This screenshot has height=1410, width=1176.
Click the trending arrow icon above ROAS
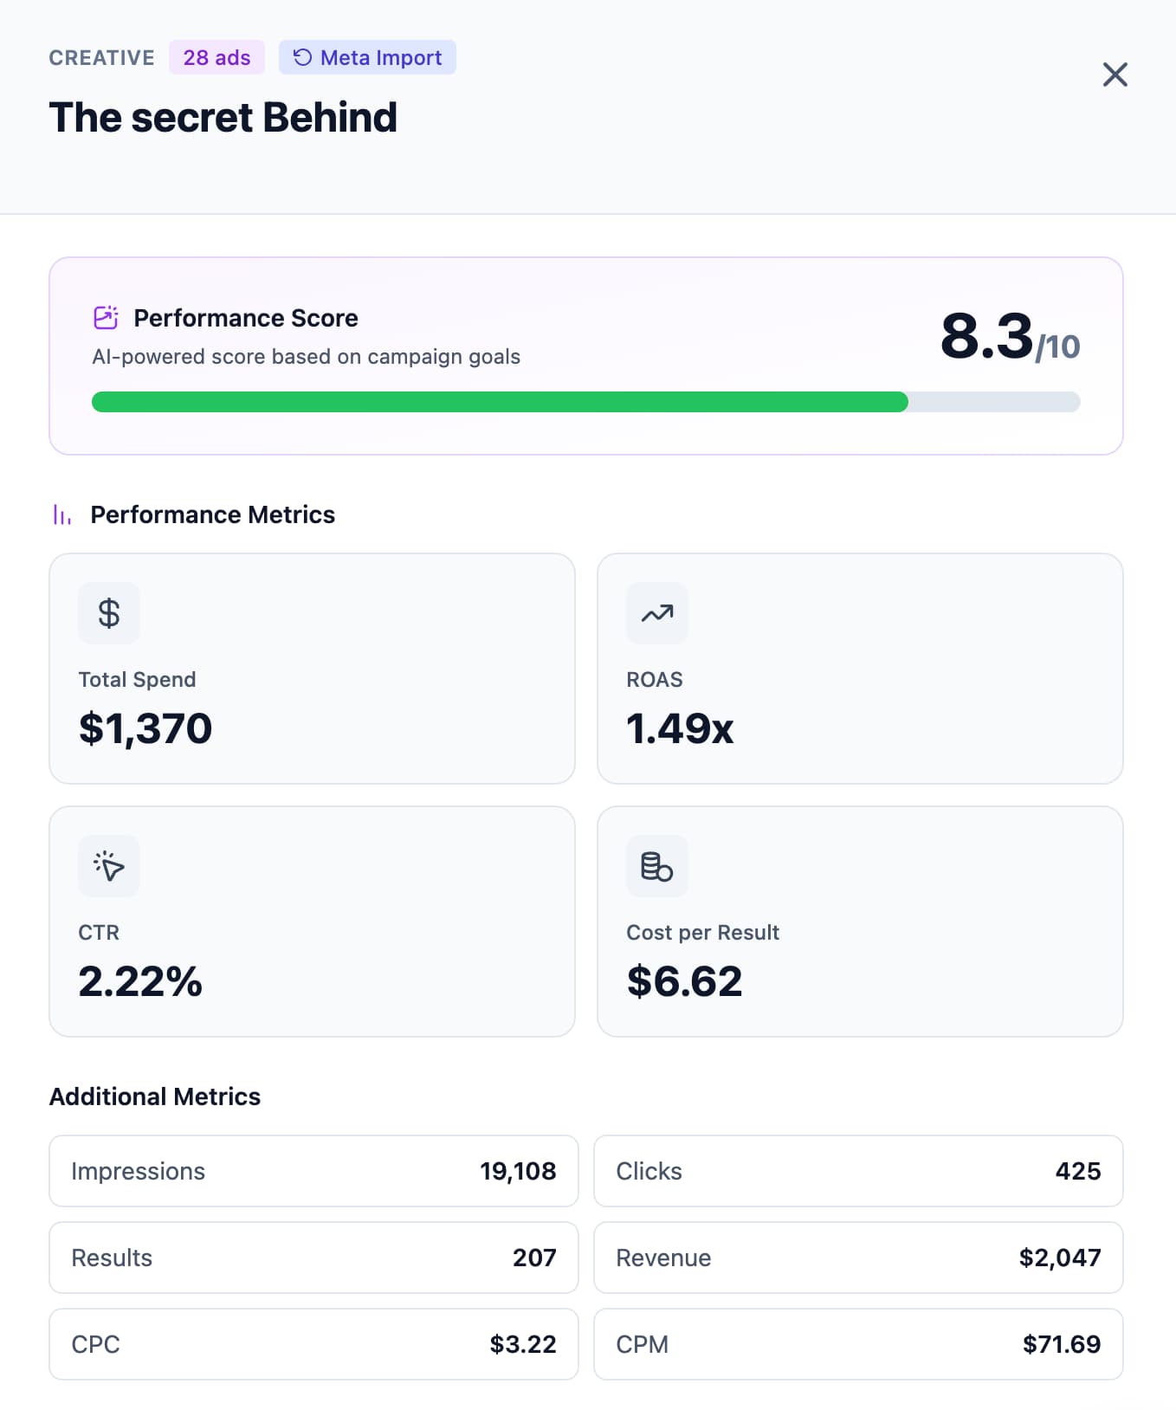point(656,613)
